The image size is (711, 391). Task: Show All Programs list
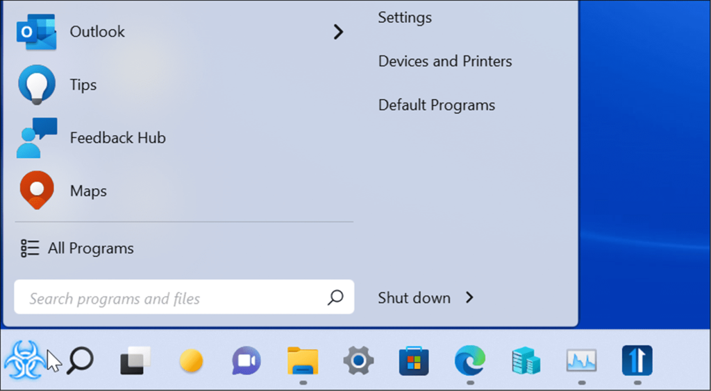[77, 248]
